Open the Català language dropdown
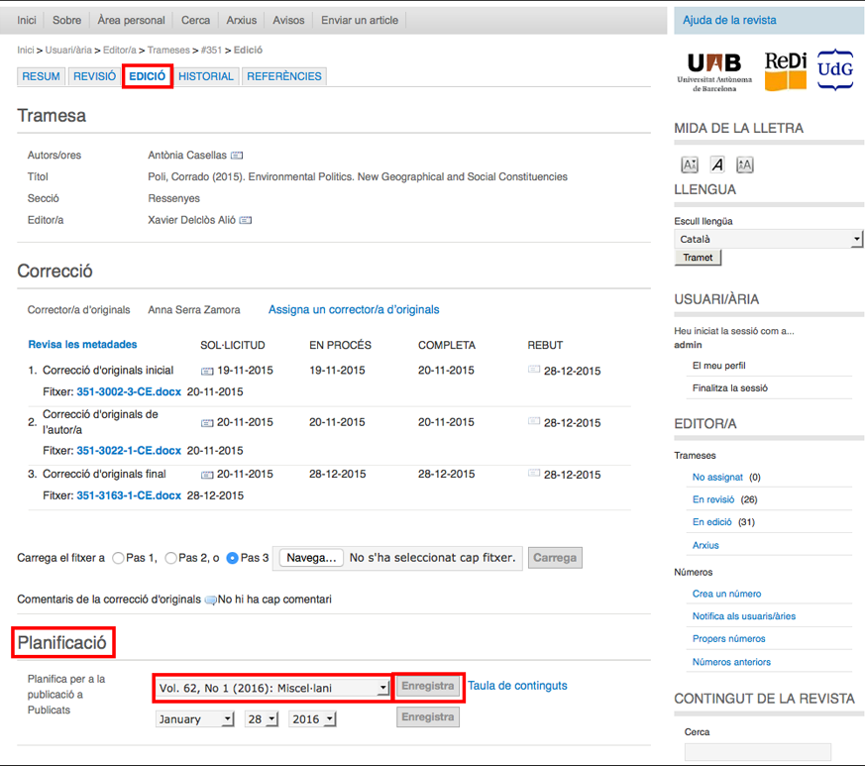This screenshot has height=766, width=865. coord(768,239)
